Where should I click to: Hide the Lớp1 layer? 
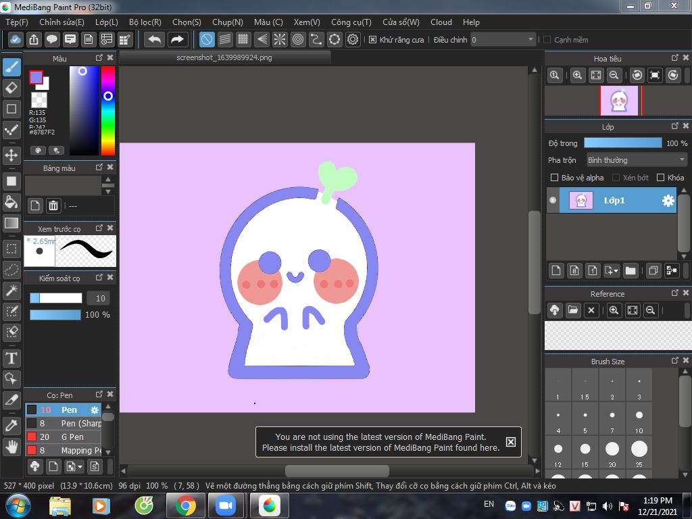click(553, 200)
